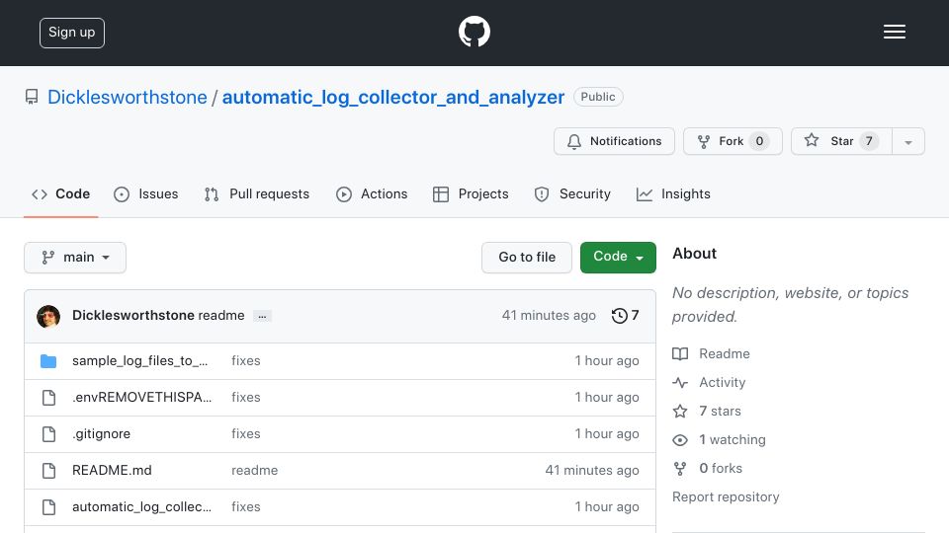This screenshot has width=949, height=533.
Task: Click the repository book icon beside owner name
Action: [32, 97]
